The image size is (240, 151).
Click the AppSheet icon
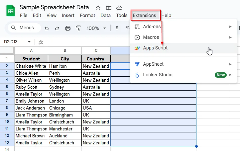pyautogui.click(x=137, y=64)
